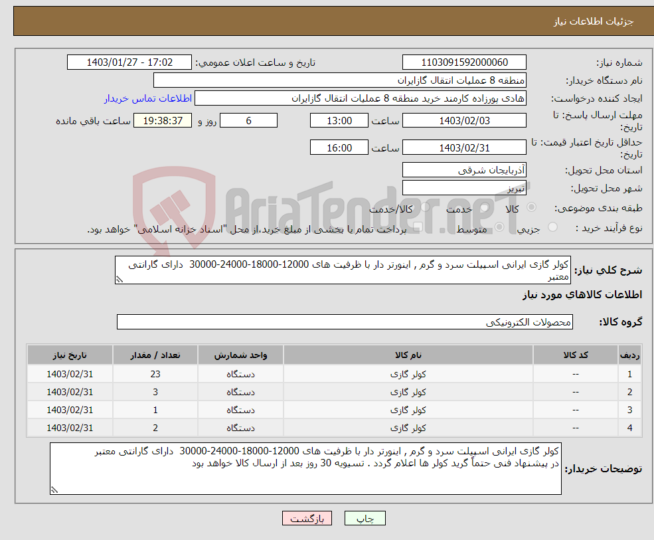Select the جزیی purchase type radio
This screenshot has height=540, width=654.
[552, 227]
